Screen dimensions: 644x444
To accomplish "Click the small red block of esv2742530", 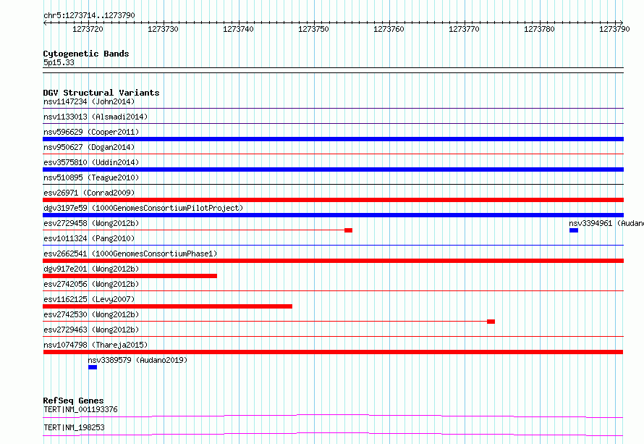I will (x=491, y=322).
